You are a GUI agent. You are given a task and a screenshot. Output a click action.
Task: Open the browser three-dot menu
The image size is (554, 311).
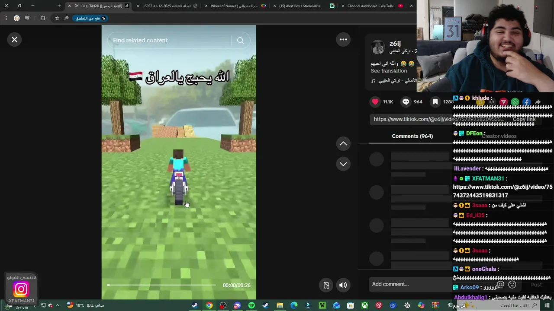(6, 18)
